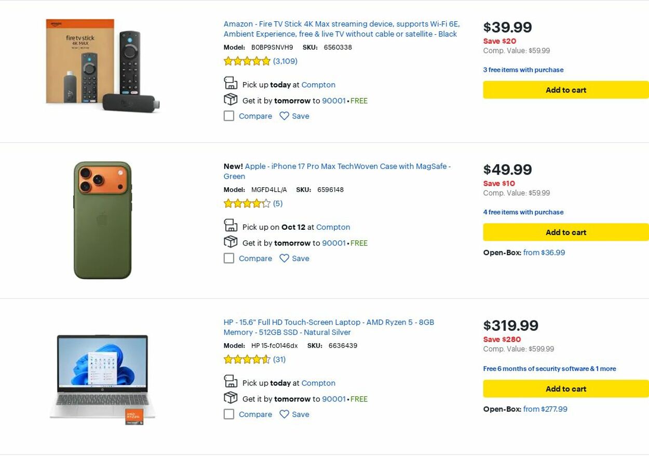Screen dimensions: 649x456
Task: Open 3 free items with purchase offer
Action: 523,70
